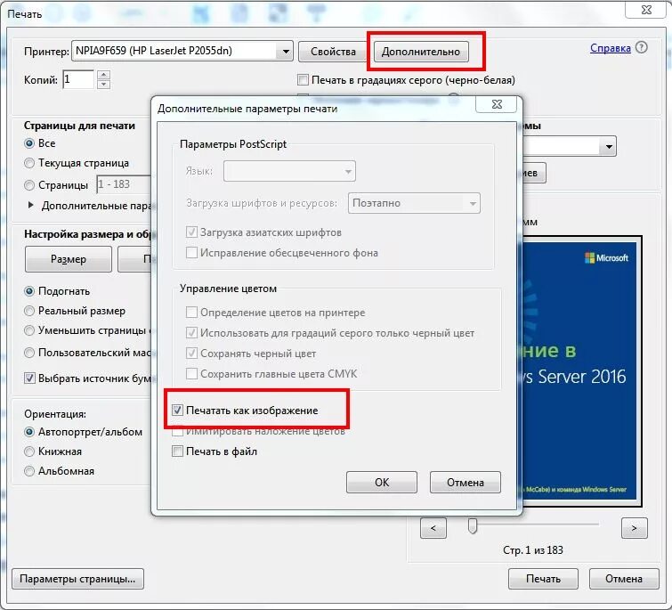Viewport: 672px width, 610px height.
Task: Enable Печать в градациях серого checkbox
Action: [303, 80]
